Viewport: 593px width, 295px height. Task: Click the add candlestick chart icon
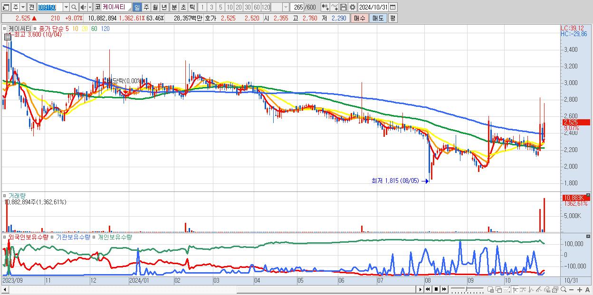(x=325, y=7)
